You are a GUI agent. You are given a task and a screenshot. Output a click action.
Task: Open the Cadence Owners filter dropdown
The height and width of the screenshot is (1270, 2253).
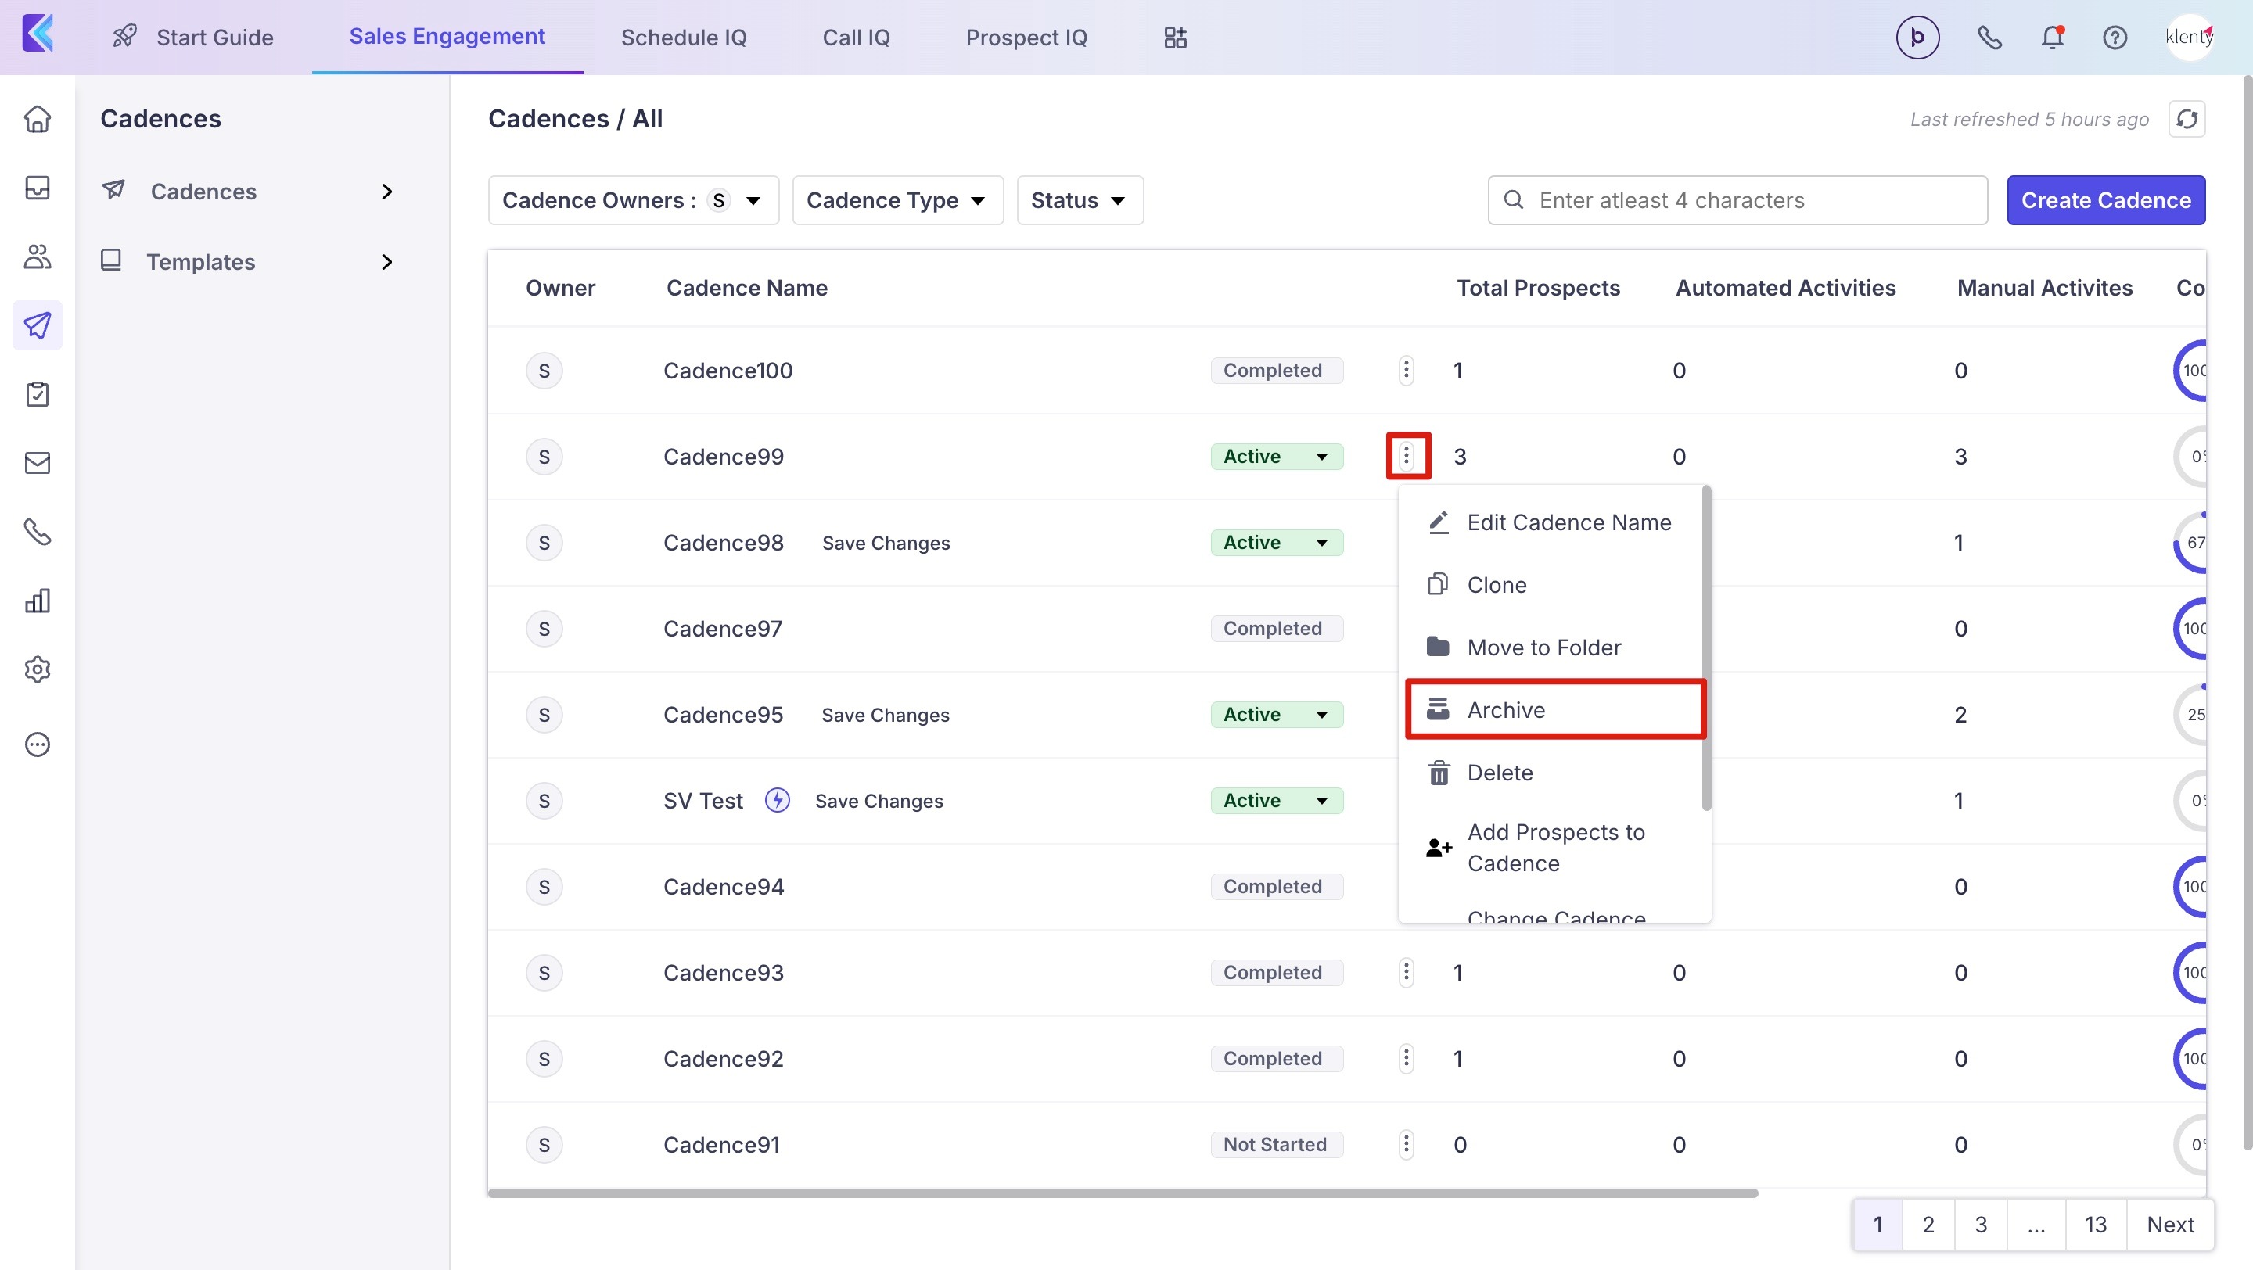point(633,200)
